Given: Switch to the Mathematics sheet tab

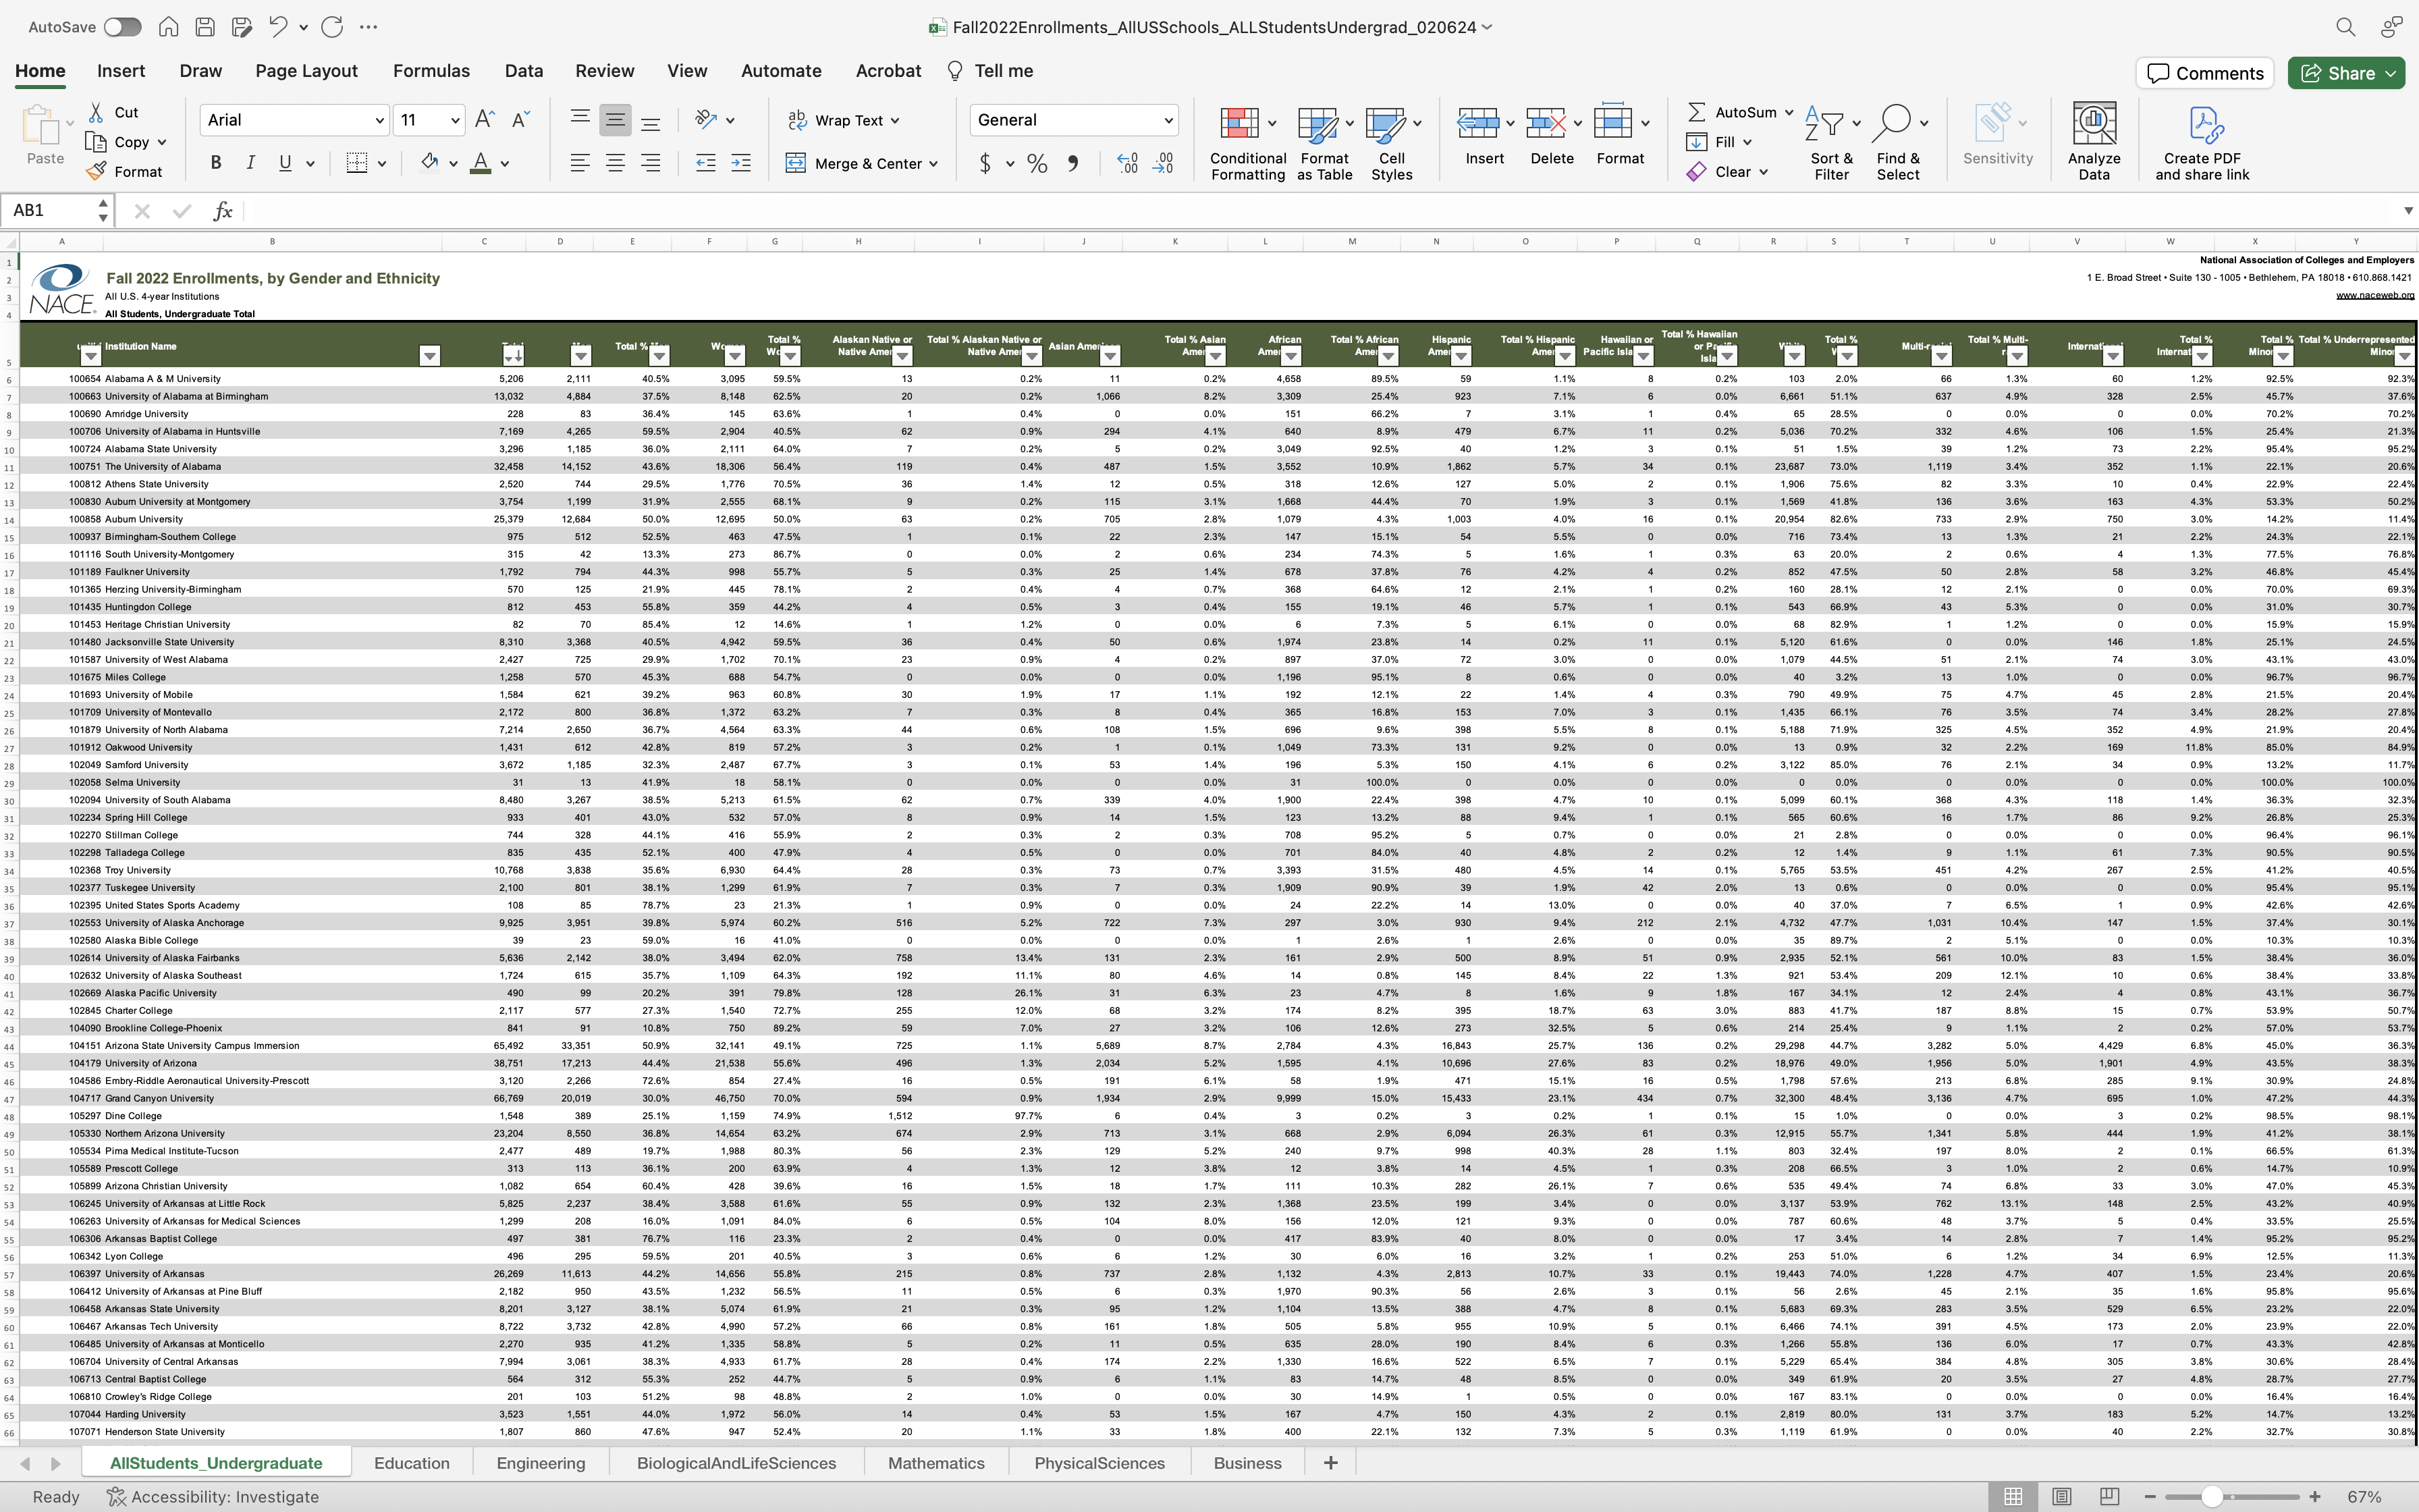Looking at the screenshot, I should click(935, 1463).
